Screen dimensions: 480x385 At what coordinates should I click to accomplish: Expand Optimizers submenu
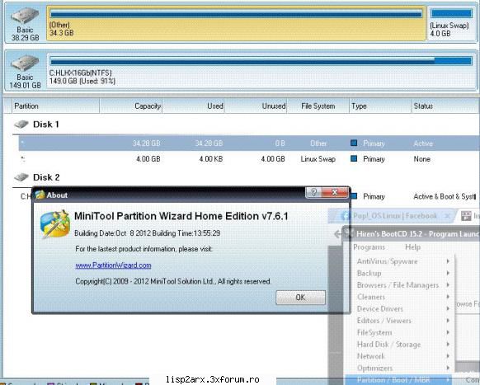click(x=399, y=368)
